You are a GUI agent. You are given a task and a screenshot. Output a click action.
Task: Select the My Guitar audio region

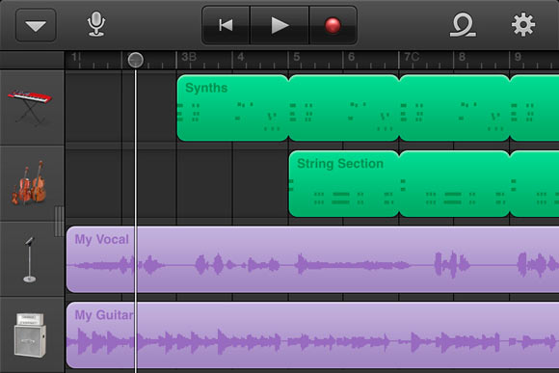tap(312, 335)
